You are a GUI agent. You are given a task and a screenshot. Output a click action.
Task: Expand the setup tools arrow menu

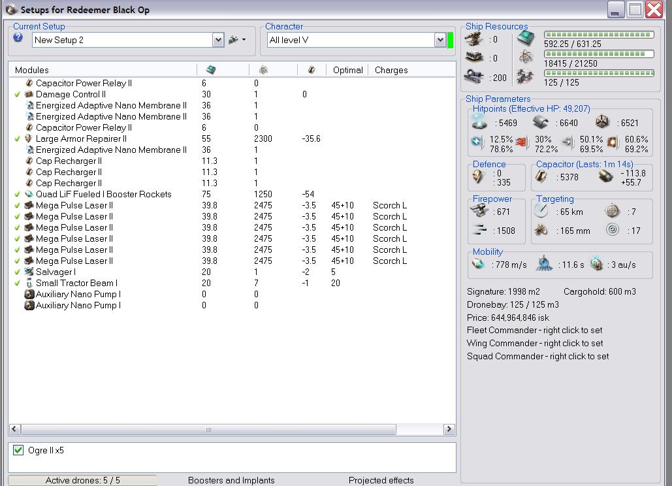click(x=244, y=40)
